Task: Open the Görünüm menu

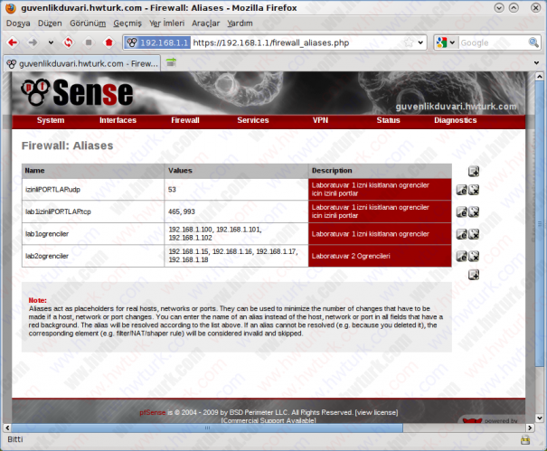Action: pyautogui.click(x=88, y=23)
